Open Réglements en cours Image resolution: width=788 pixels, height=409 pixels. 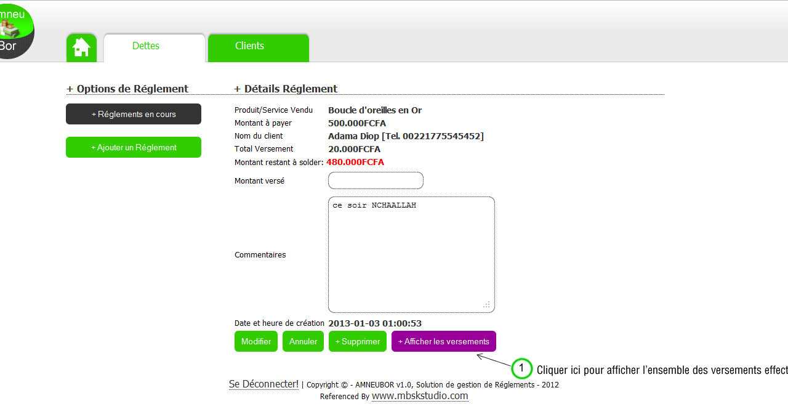click(134, 114)
